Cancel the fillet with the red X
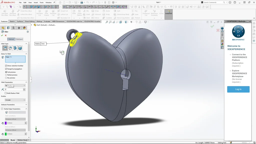Image resolution: width=256 pixels, height=144 pixels. pyautogui.click(x=5, y=35)
